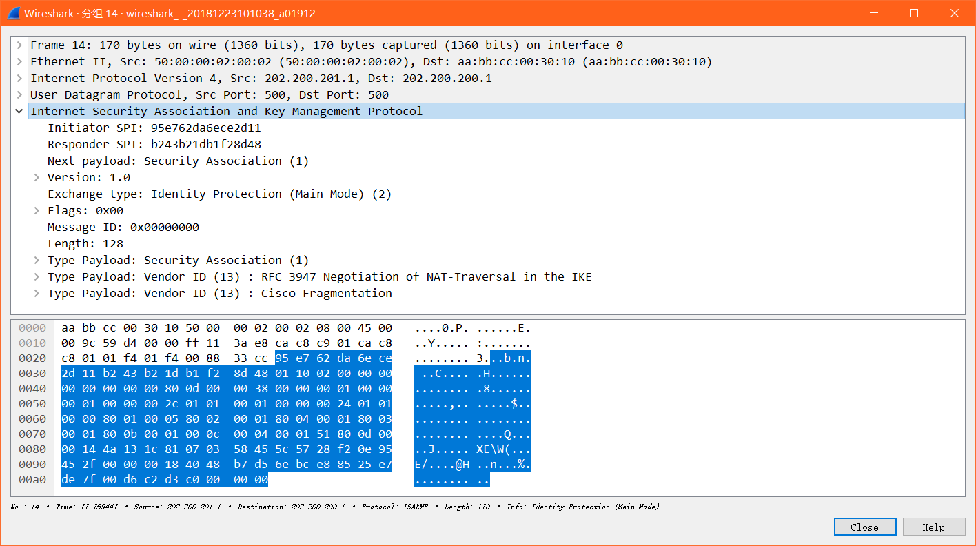
Task: Collapse the ISAKMP protocol section
Action: tap(20, 112)
